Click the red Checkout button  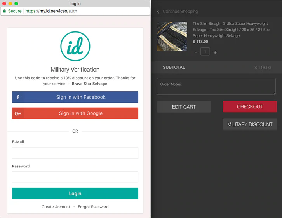point(250,106)
